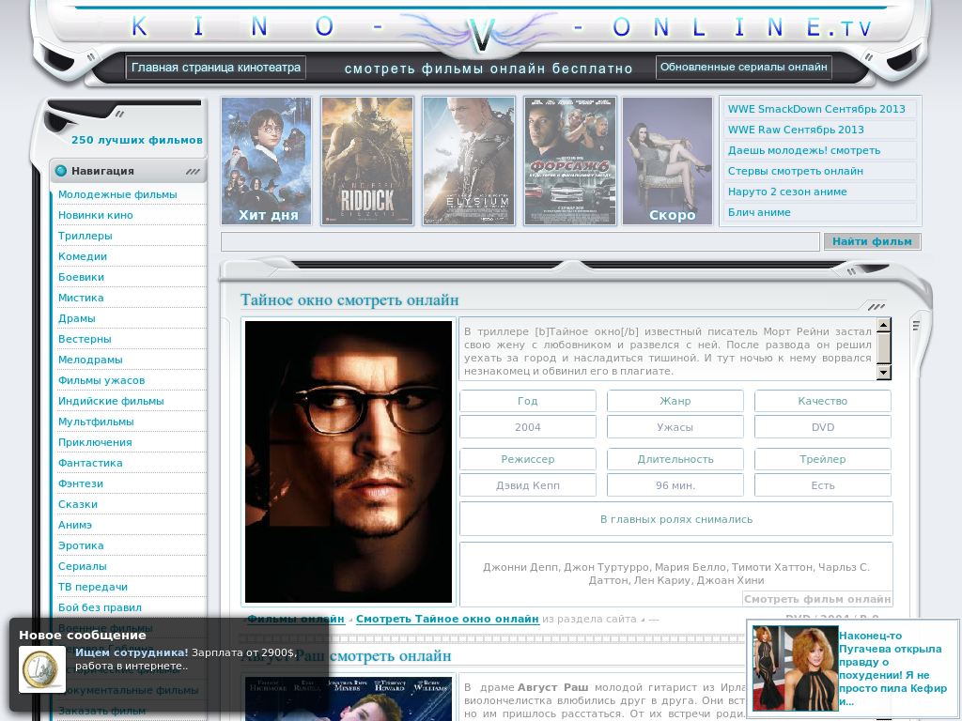Click the 96 мин. duration value

(x=675, y=485)
